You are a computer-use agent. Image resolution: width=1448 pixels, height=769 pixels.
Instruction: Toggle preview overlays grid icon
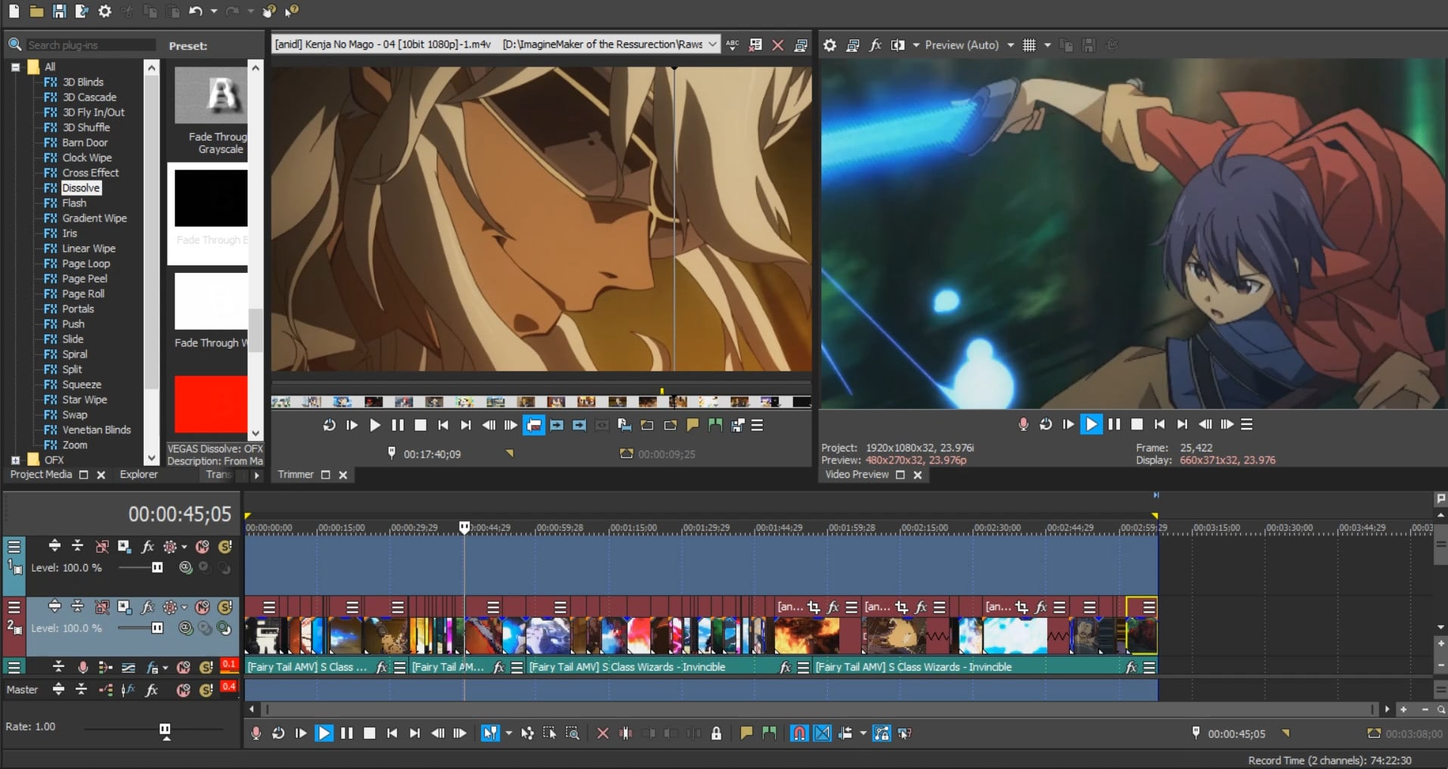(1029, 45)
